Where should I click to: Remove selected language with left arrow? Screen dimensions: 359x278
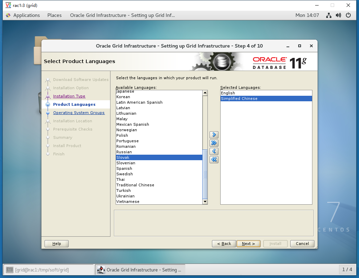pyautogui.click(x=214, y=151)
